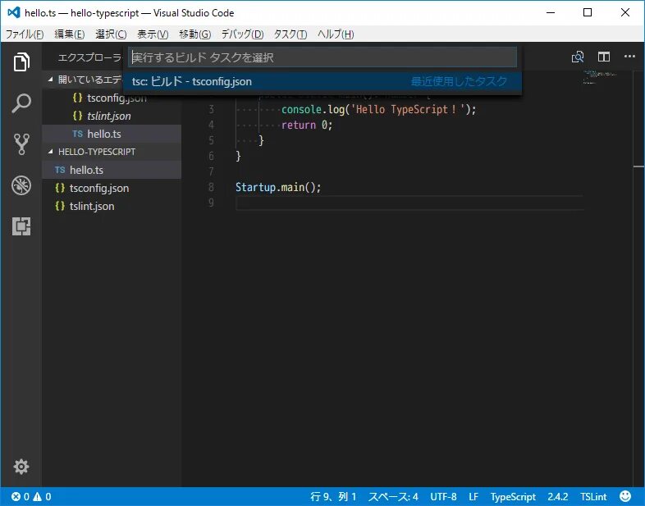
Task: Collapse the open editors section
Action: pyautogui.click(x=51, y=80)
